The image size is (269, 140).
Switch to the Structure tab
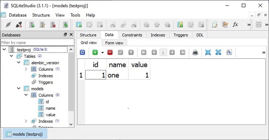click(x=88, y=35)
